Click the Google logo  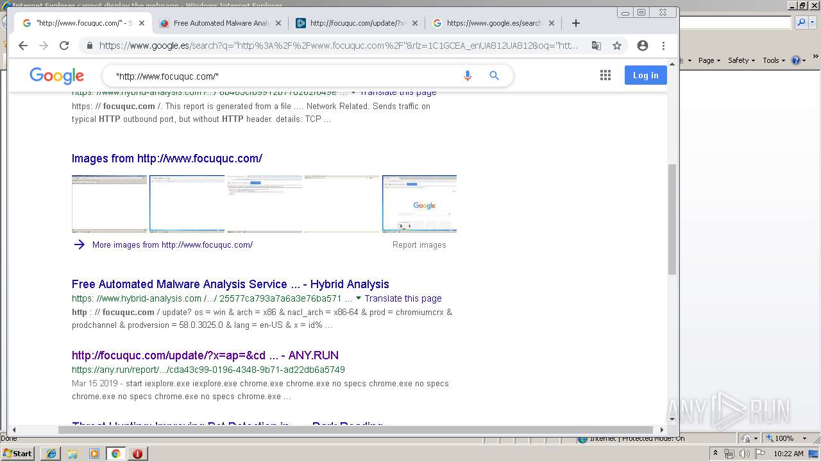56,76
